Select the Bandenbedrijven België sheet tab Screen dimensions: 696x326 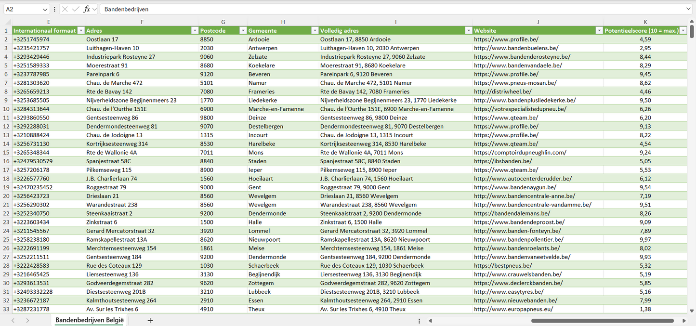(90, 320)
